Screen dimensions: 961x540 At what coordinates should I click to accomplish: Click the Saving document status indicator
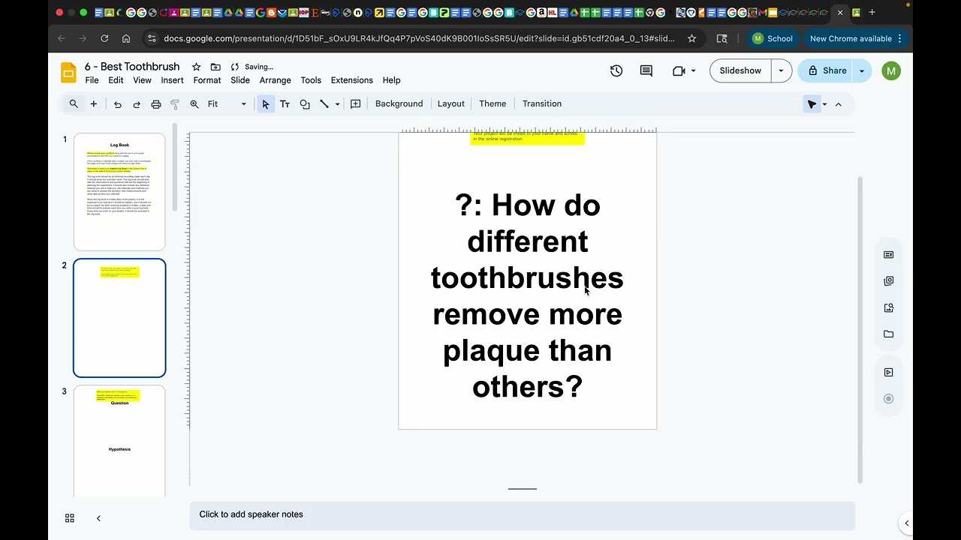coord(252,67)
